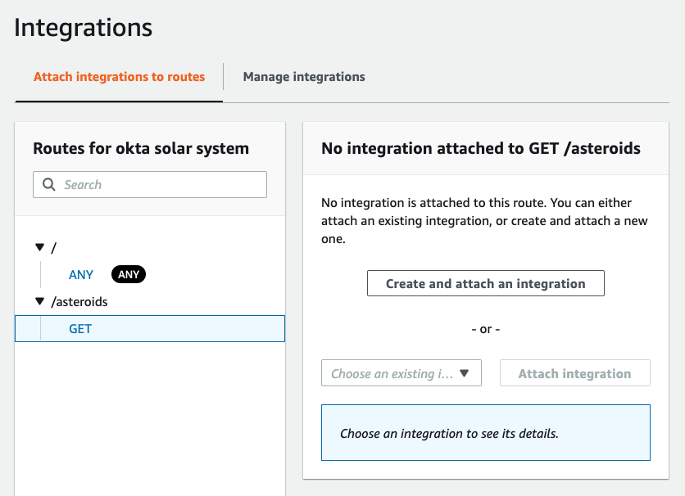This screenshot has width=685, height=496.
Task: Click the No integration attached header
Action: click(x=481, y=148)
